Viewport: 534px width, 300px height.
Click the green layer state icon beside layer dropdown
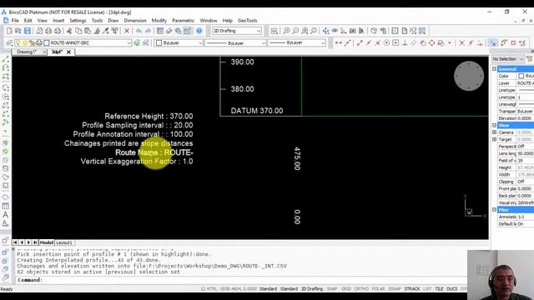click(137, 42)
